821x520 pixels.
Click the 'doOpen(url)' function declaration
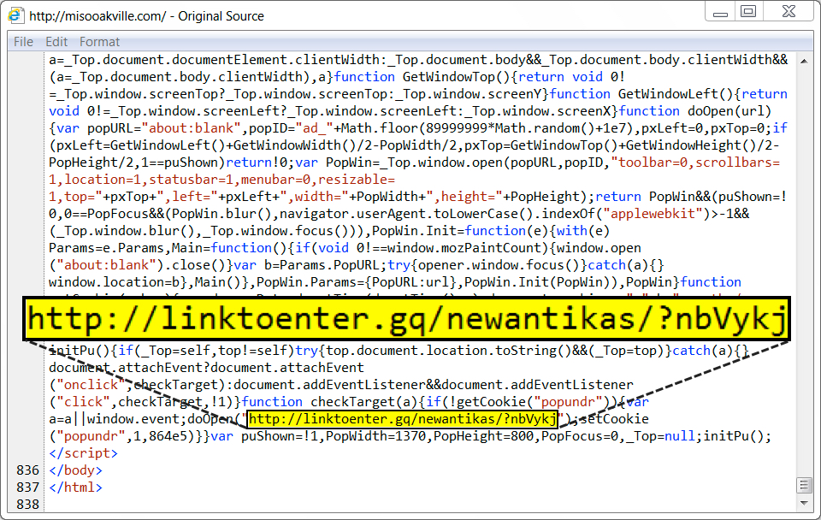[x=729, y=111]
